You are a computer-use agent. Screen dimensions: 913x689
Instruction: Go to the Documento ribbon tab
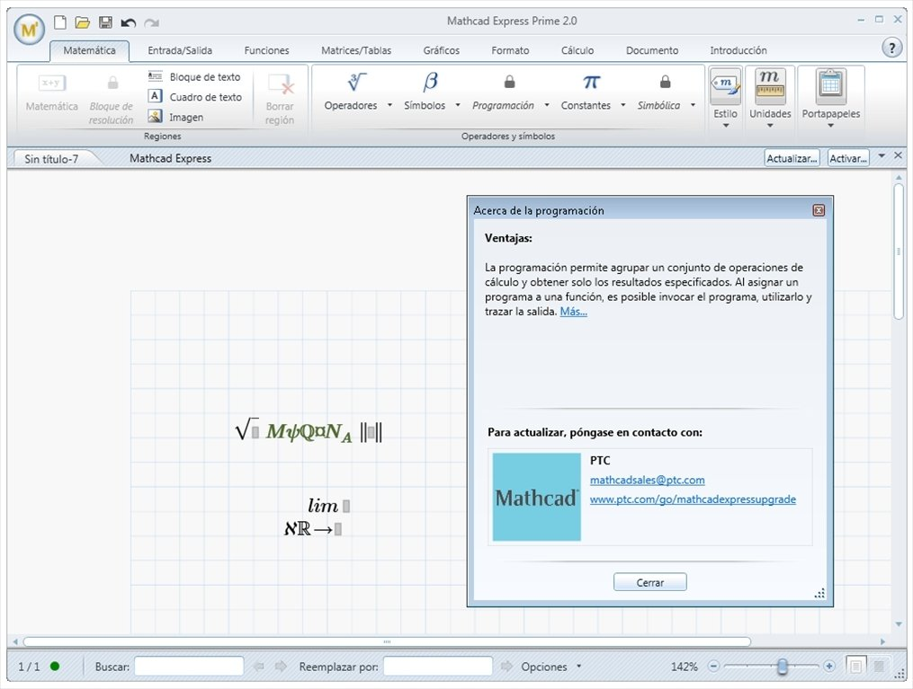[652, 50]
